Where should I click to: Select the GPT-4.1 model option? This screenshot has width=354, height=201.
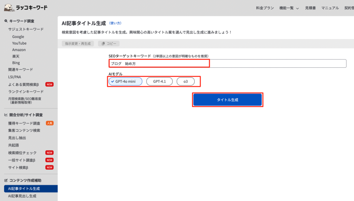(x=159, y=82)
